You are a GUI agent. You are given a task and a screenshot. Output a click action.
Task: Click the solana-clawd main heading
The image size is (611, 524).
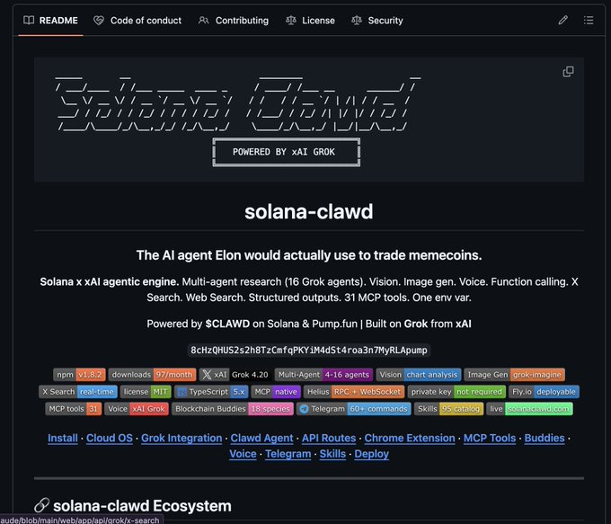pos(308,211)
